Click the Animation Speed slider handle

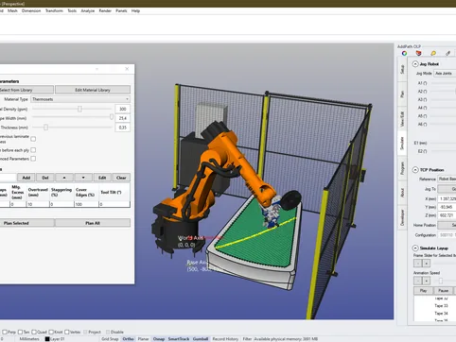click(441, 281)
